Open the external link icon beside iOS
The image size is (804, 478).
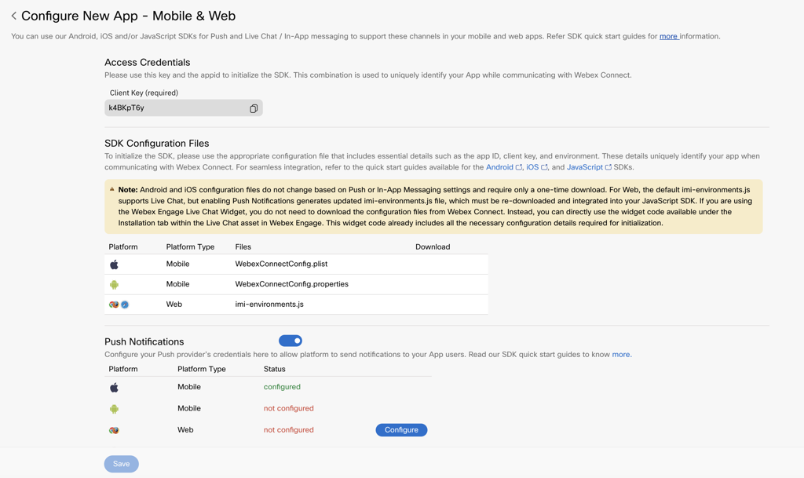(x=544, y=166)
